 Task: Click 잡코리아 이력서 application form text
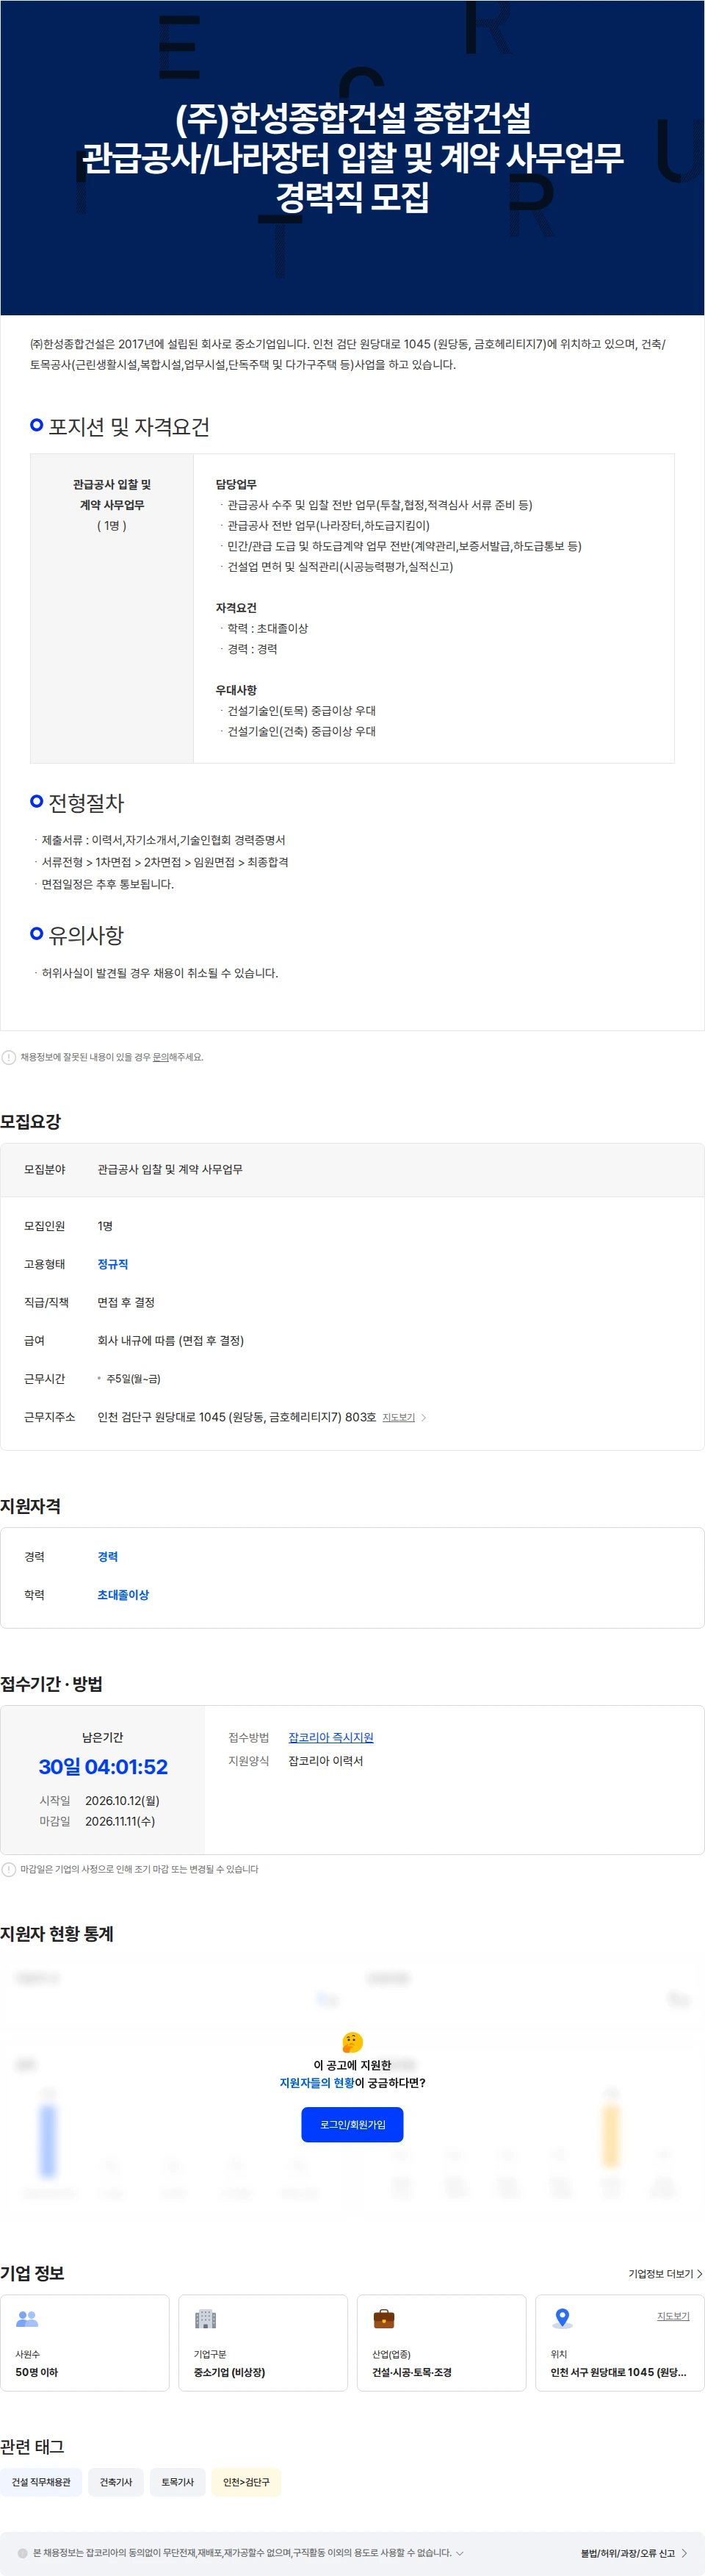[x=325, y=1760]
